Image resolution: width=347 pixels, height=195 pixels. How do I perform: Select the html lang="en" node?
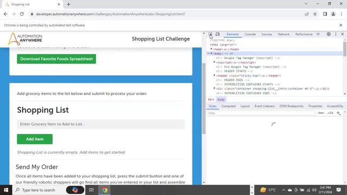click(x=223, y=44)
